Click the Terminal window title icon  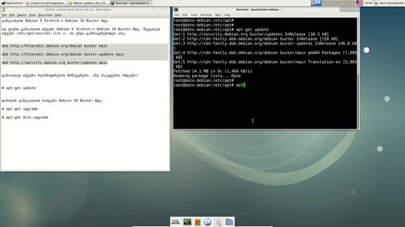pyautogui.click(x=176, y=9)
